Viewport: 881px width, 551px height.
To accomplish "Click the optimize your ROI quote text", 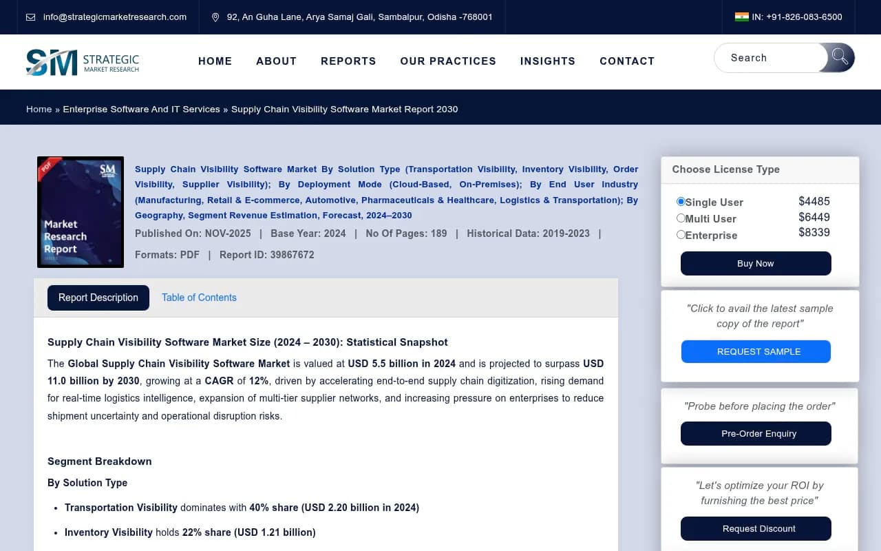I will pyautogui.click(x=759, y=493).
